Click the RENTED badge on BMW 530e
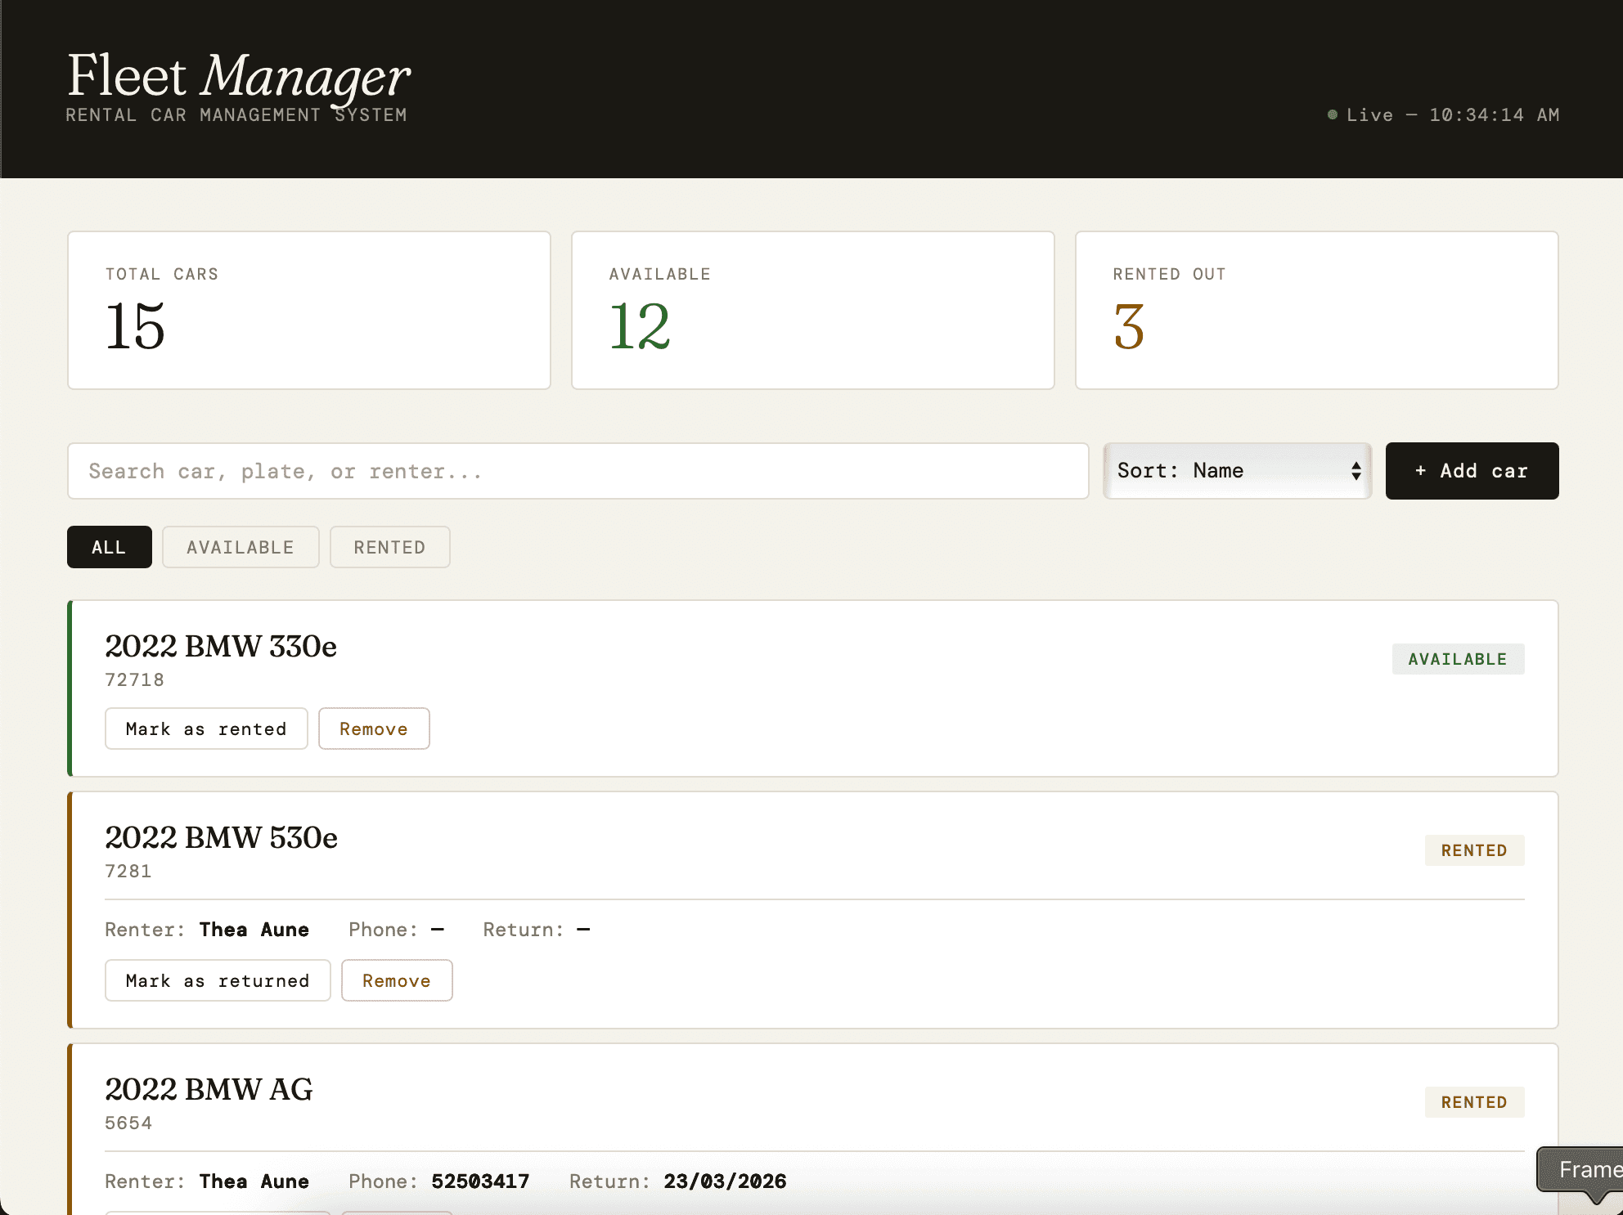 coord(1474,850)
